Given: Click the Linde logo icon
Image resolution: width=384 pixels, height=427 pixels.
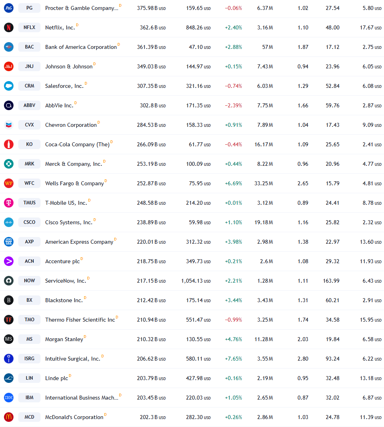Looking at the screenshot, I should pyautogui.click(x=9, y=378).
